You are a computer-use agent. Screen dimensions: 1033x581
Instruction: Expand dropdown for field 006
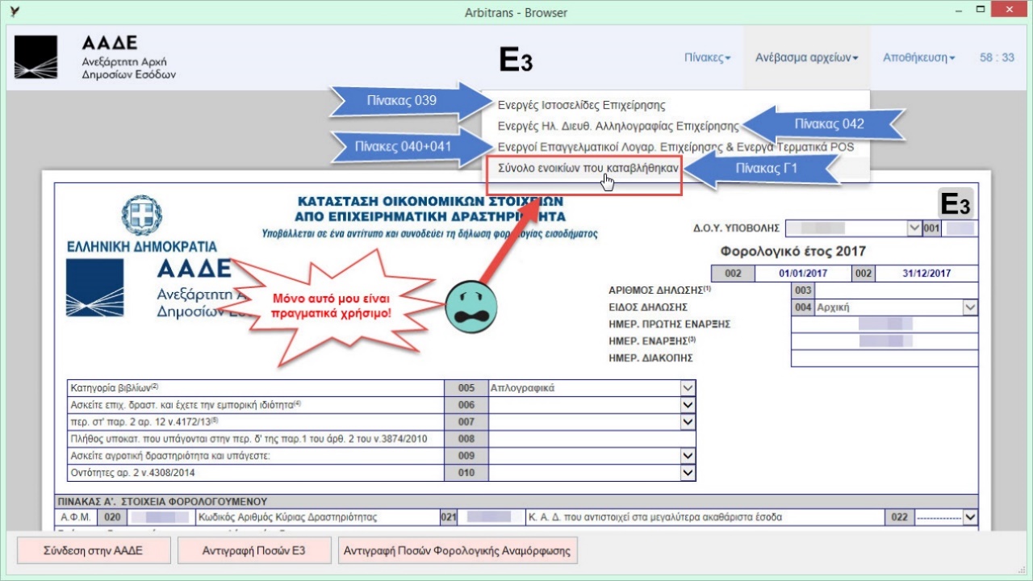pyautogui.click(x=688, y=405)
